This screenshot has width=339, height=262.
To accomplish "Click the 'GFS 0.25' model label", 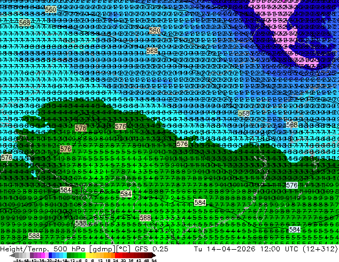I will [151, 249].
